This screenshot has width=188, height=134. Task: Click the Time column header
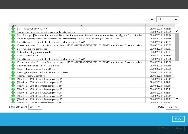tap(161, 25)
